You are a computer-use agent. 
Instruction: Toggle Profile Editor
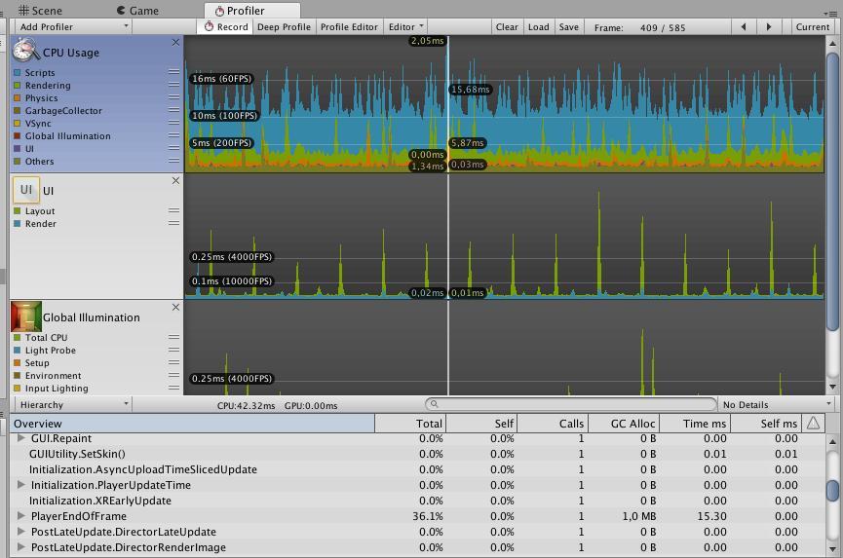(349, 27)
